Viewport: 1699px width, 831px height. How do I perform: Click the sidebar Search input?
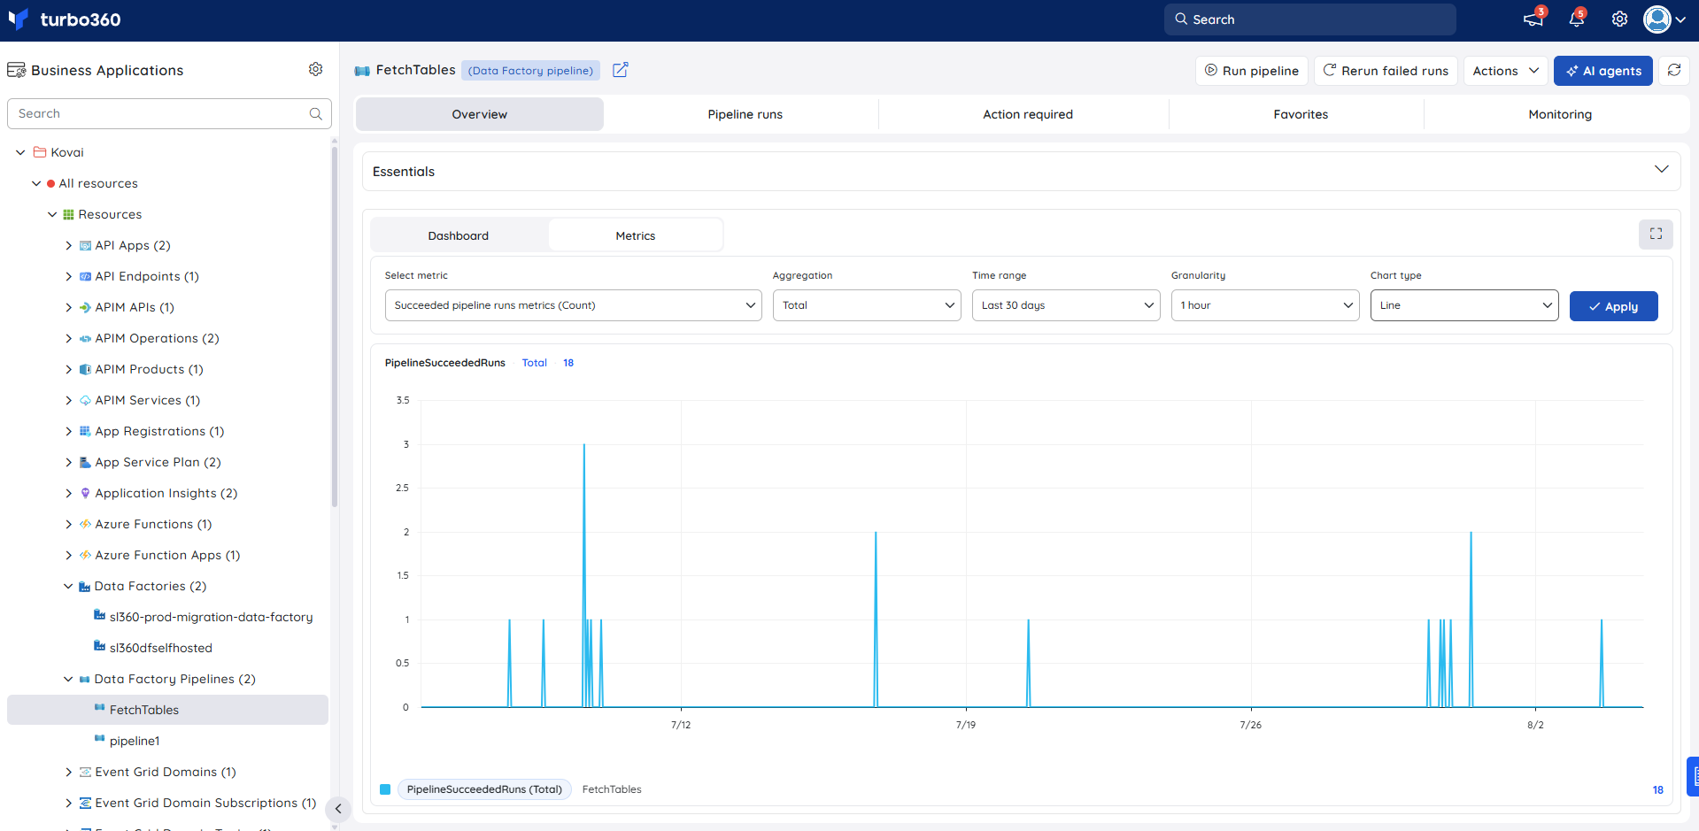tap(169, 113)
